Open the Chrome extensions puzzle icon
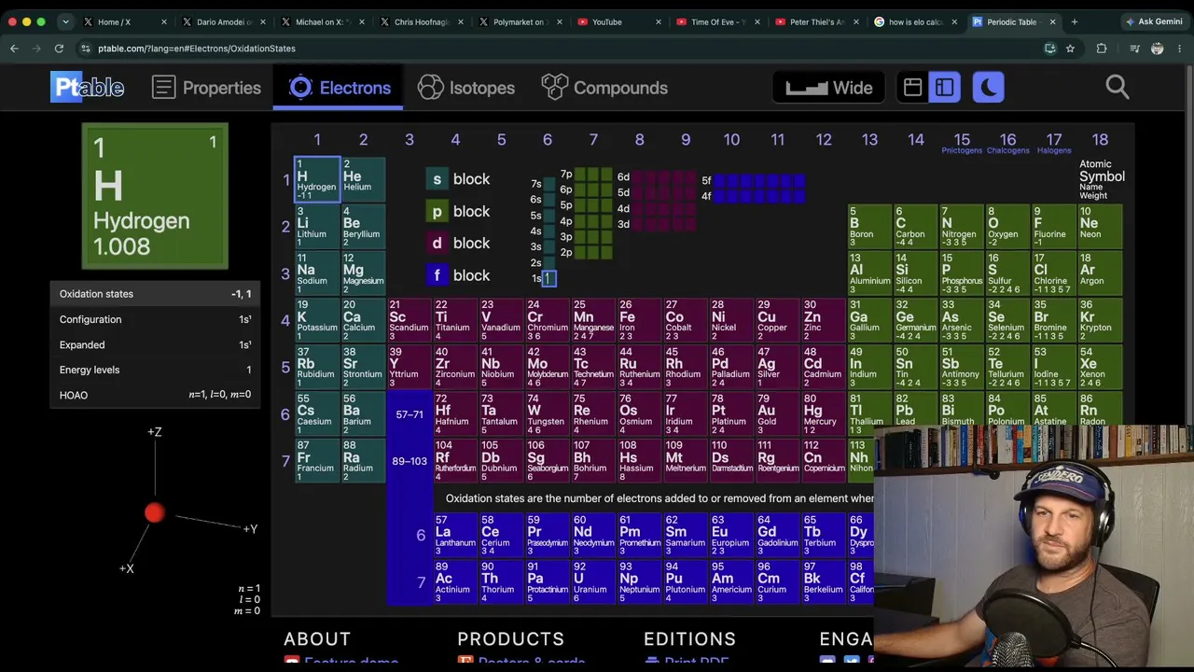 [x=1102, y=48]
